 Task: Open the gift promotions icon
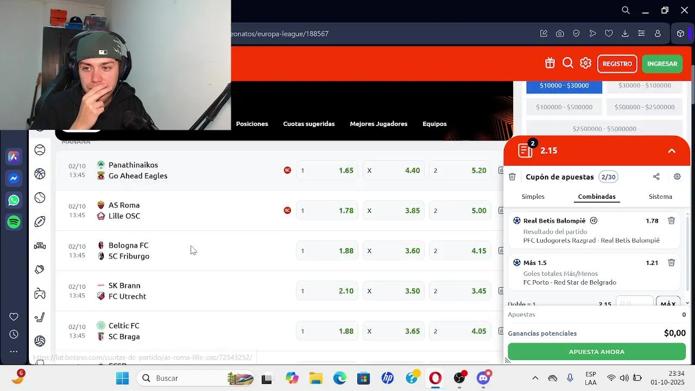tap(550, 64)
